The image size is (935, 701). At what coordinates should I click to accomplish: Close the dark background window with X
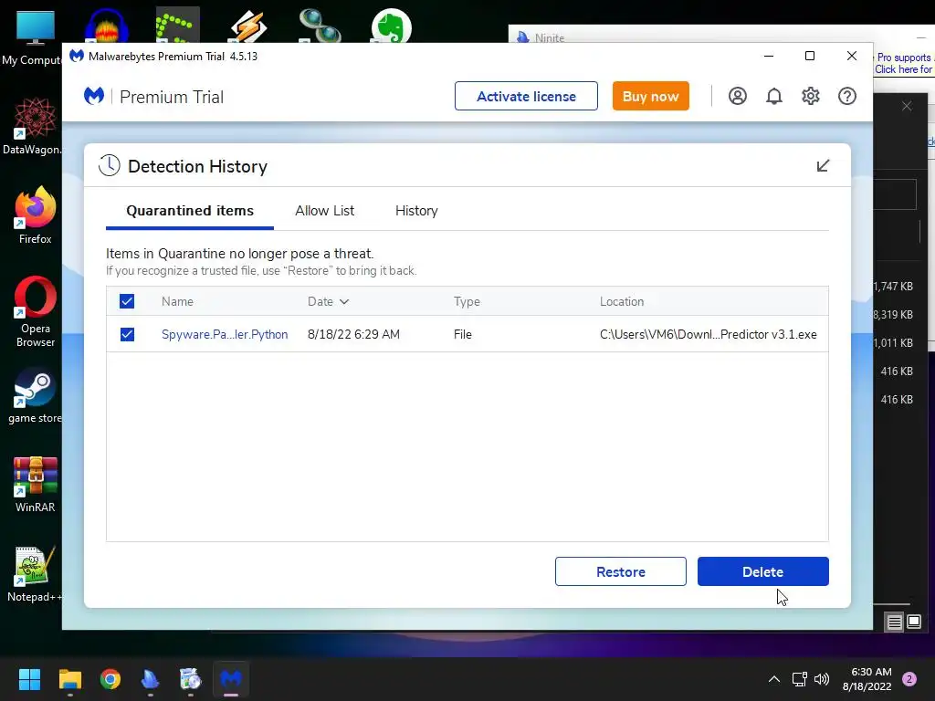pyautogui.click(x=907, y=106)
